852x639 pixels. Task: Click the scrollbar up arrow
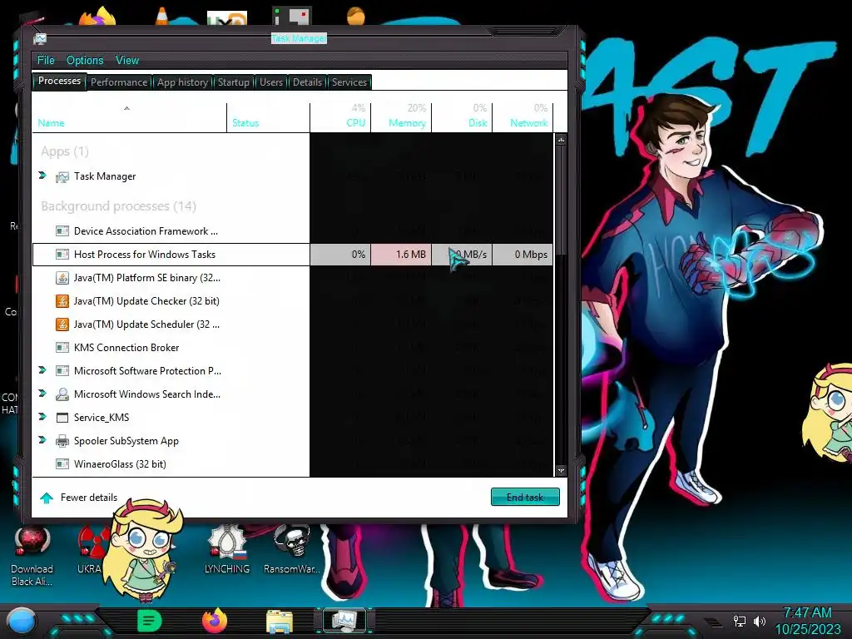[561, 140]
